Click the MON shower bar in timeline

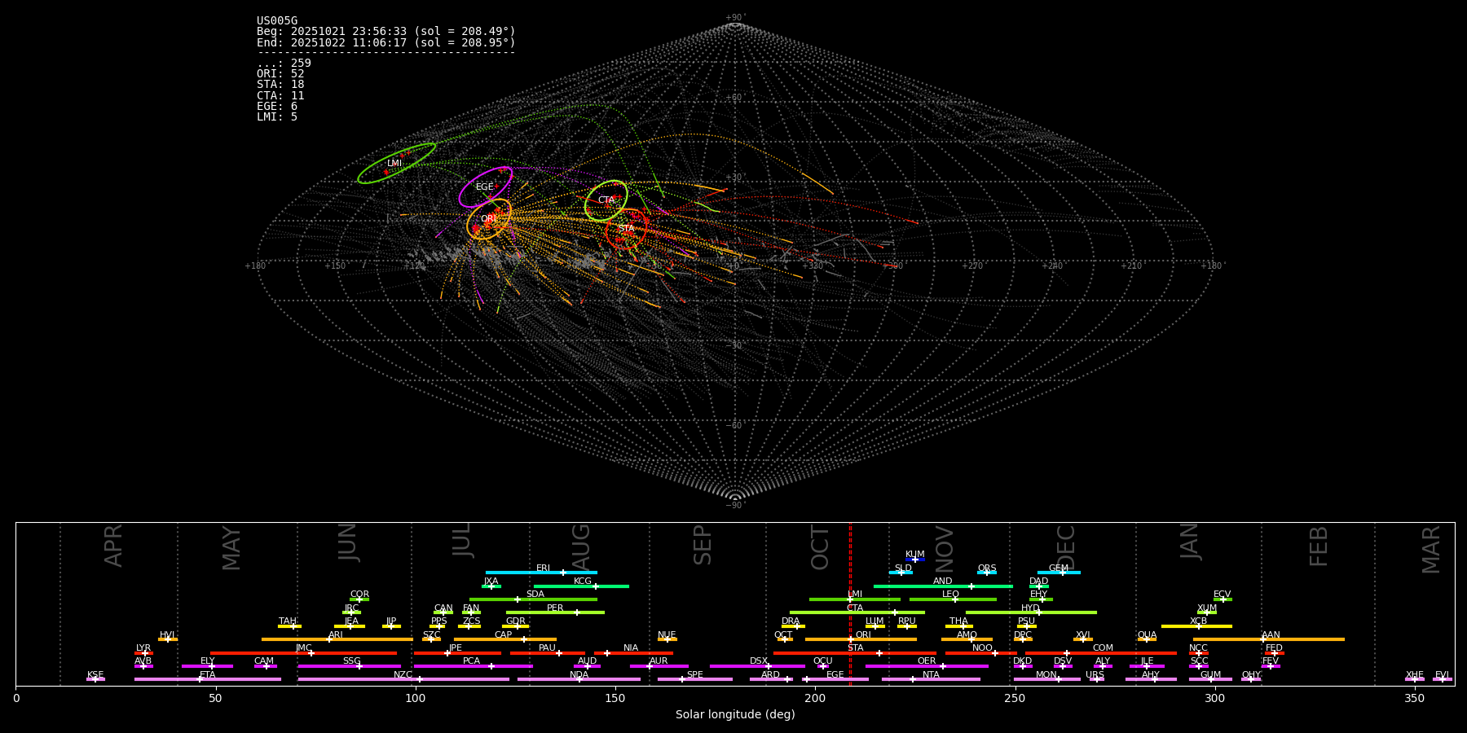point(1046,679)
